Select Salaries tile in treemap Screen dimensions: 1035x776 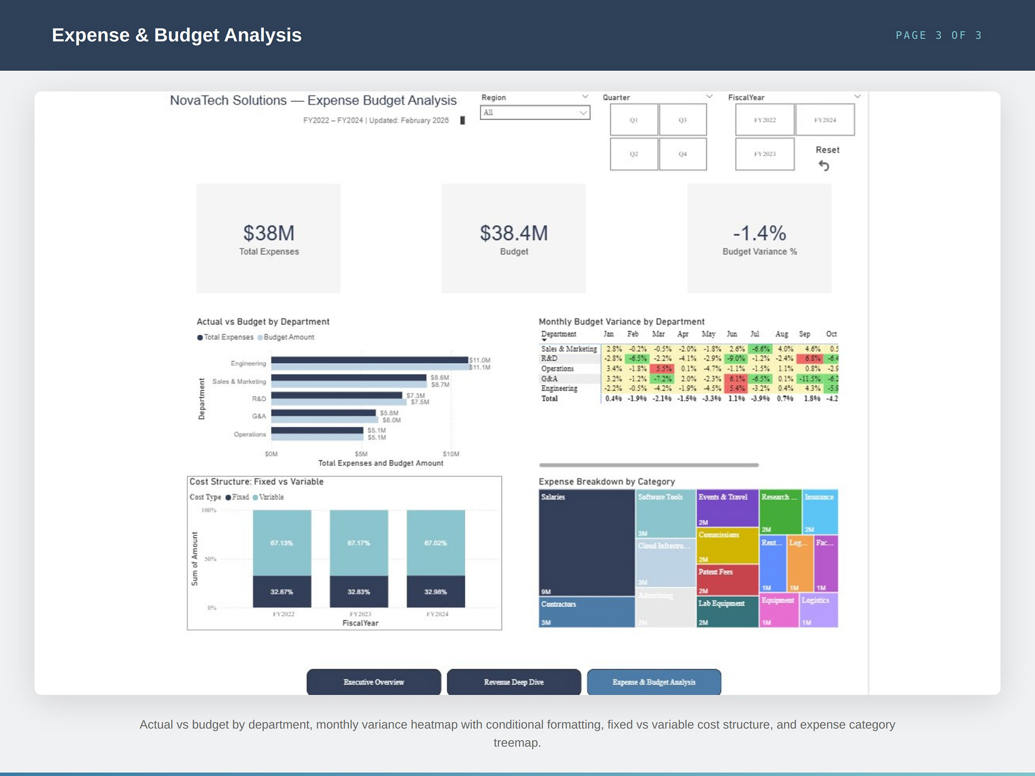coord(586,542)
